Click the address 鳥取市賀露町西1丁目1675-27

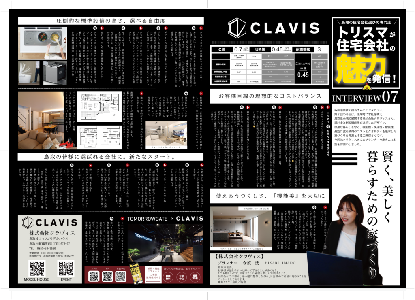[x=49, y=243]
